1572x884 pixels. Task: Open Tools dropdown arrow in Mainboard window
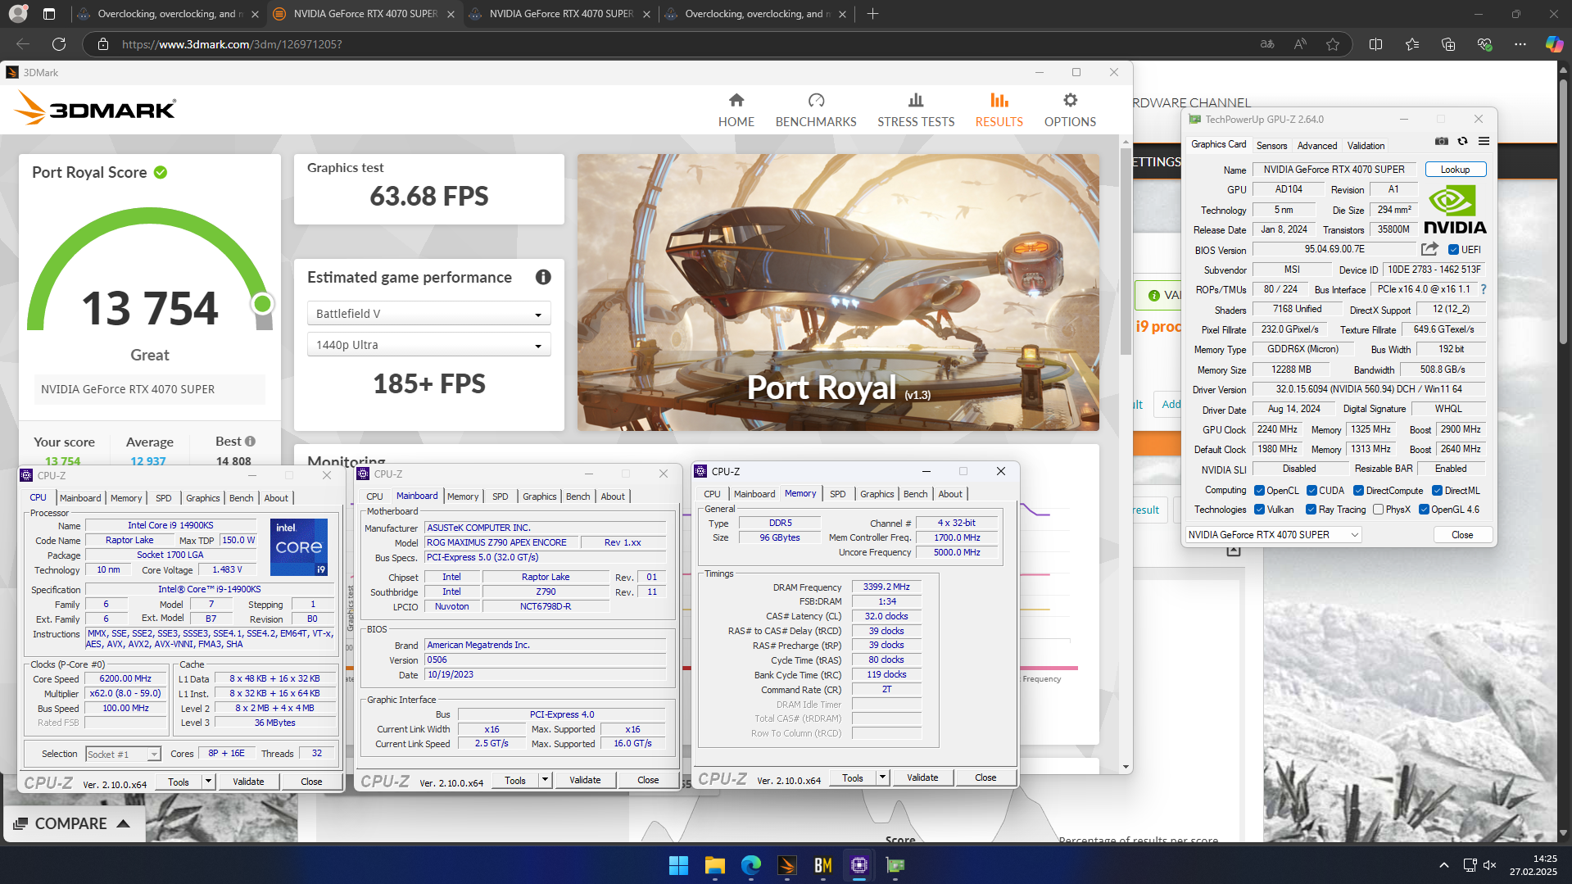pos(545,780)
